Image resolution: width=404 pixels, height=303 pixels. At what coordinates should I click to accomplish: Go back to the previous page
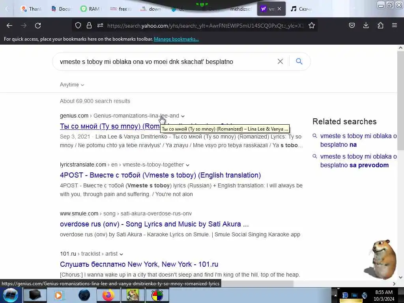click(9, 26)
